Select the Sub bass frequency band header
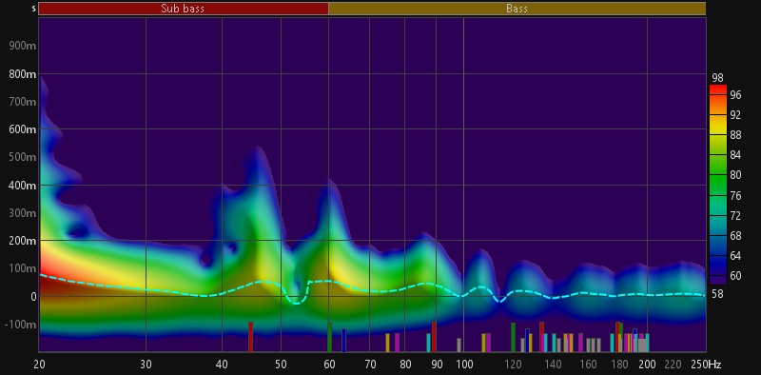 [x=184, y=9]
